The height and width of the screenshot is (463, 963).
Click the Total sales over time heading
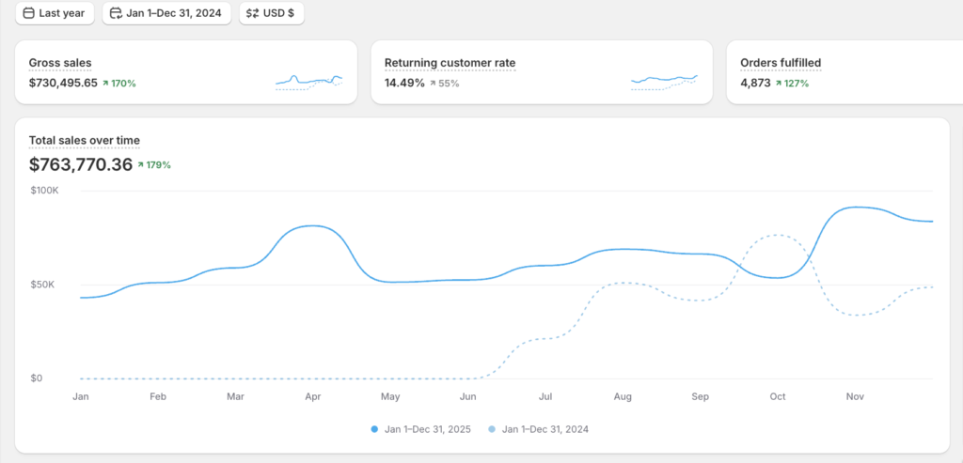[x=84, y=141]
